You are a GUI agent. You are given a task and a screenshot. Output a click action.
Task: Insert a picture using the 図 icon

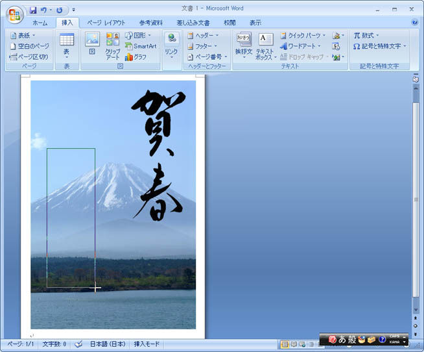[x=92, y=43]
